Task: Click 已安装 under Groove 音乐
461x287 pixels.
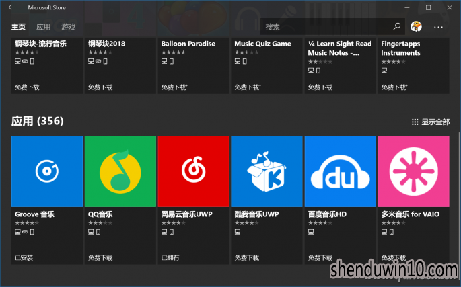Action: tap(24, 258)
